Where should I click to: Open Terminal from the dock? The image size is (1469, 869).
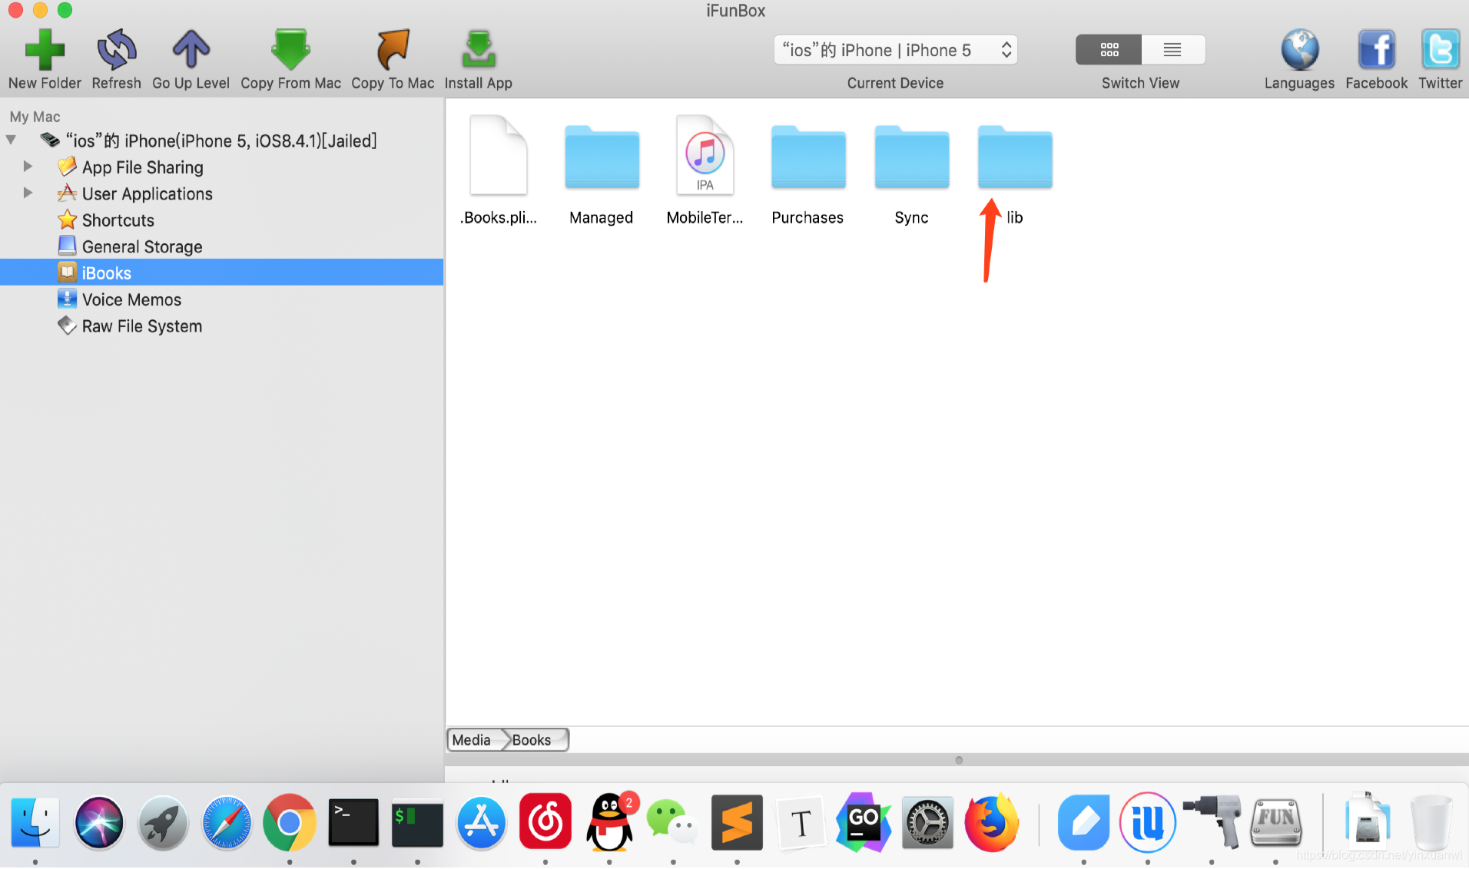353,822
